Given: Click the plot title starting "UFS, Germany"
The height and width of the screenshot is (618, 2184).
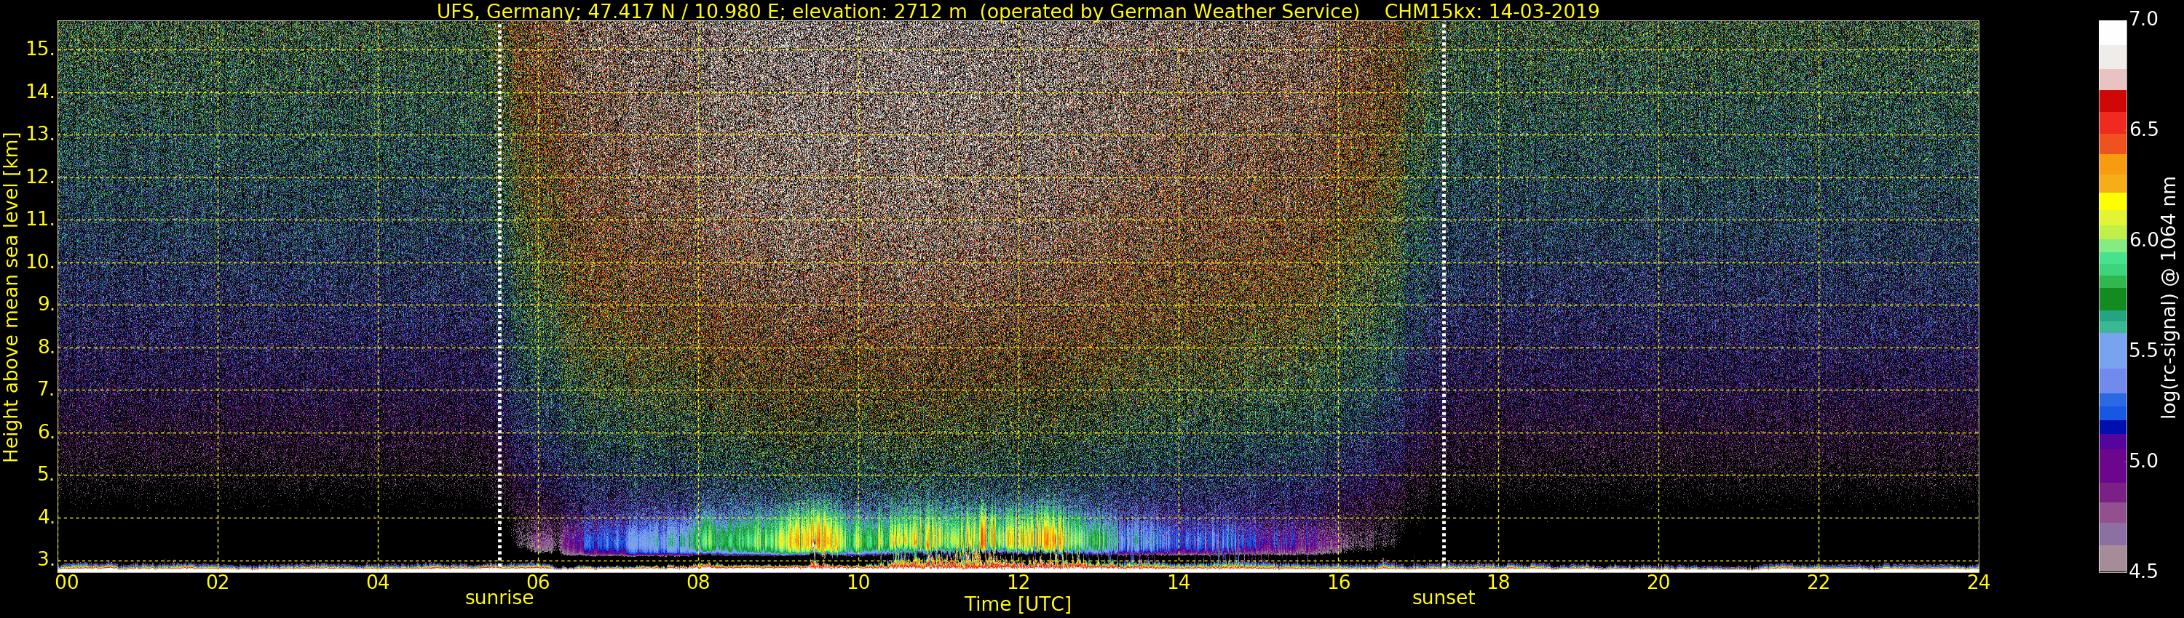Looking at the screenshot, I should pos(1018,11).
